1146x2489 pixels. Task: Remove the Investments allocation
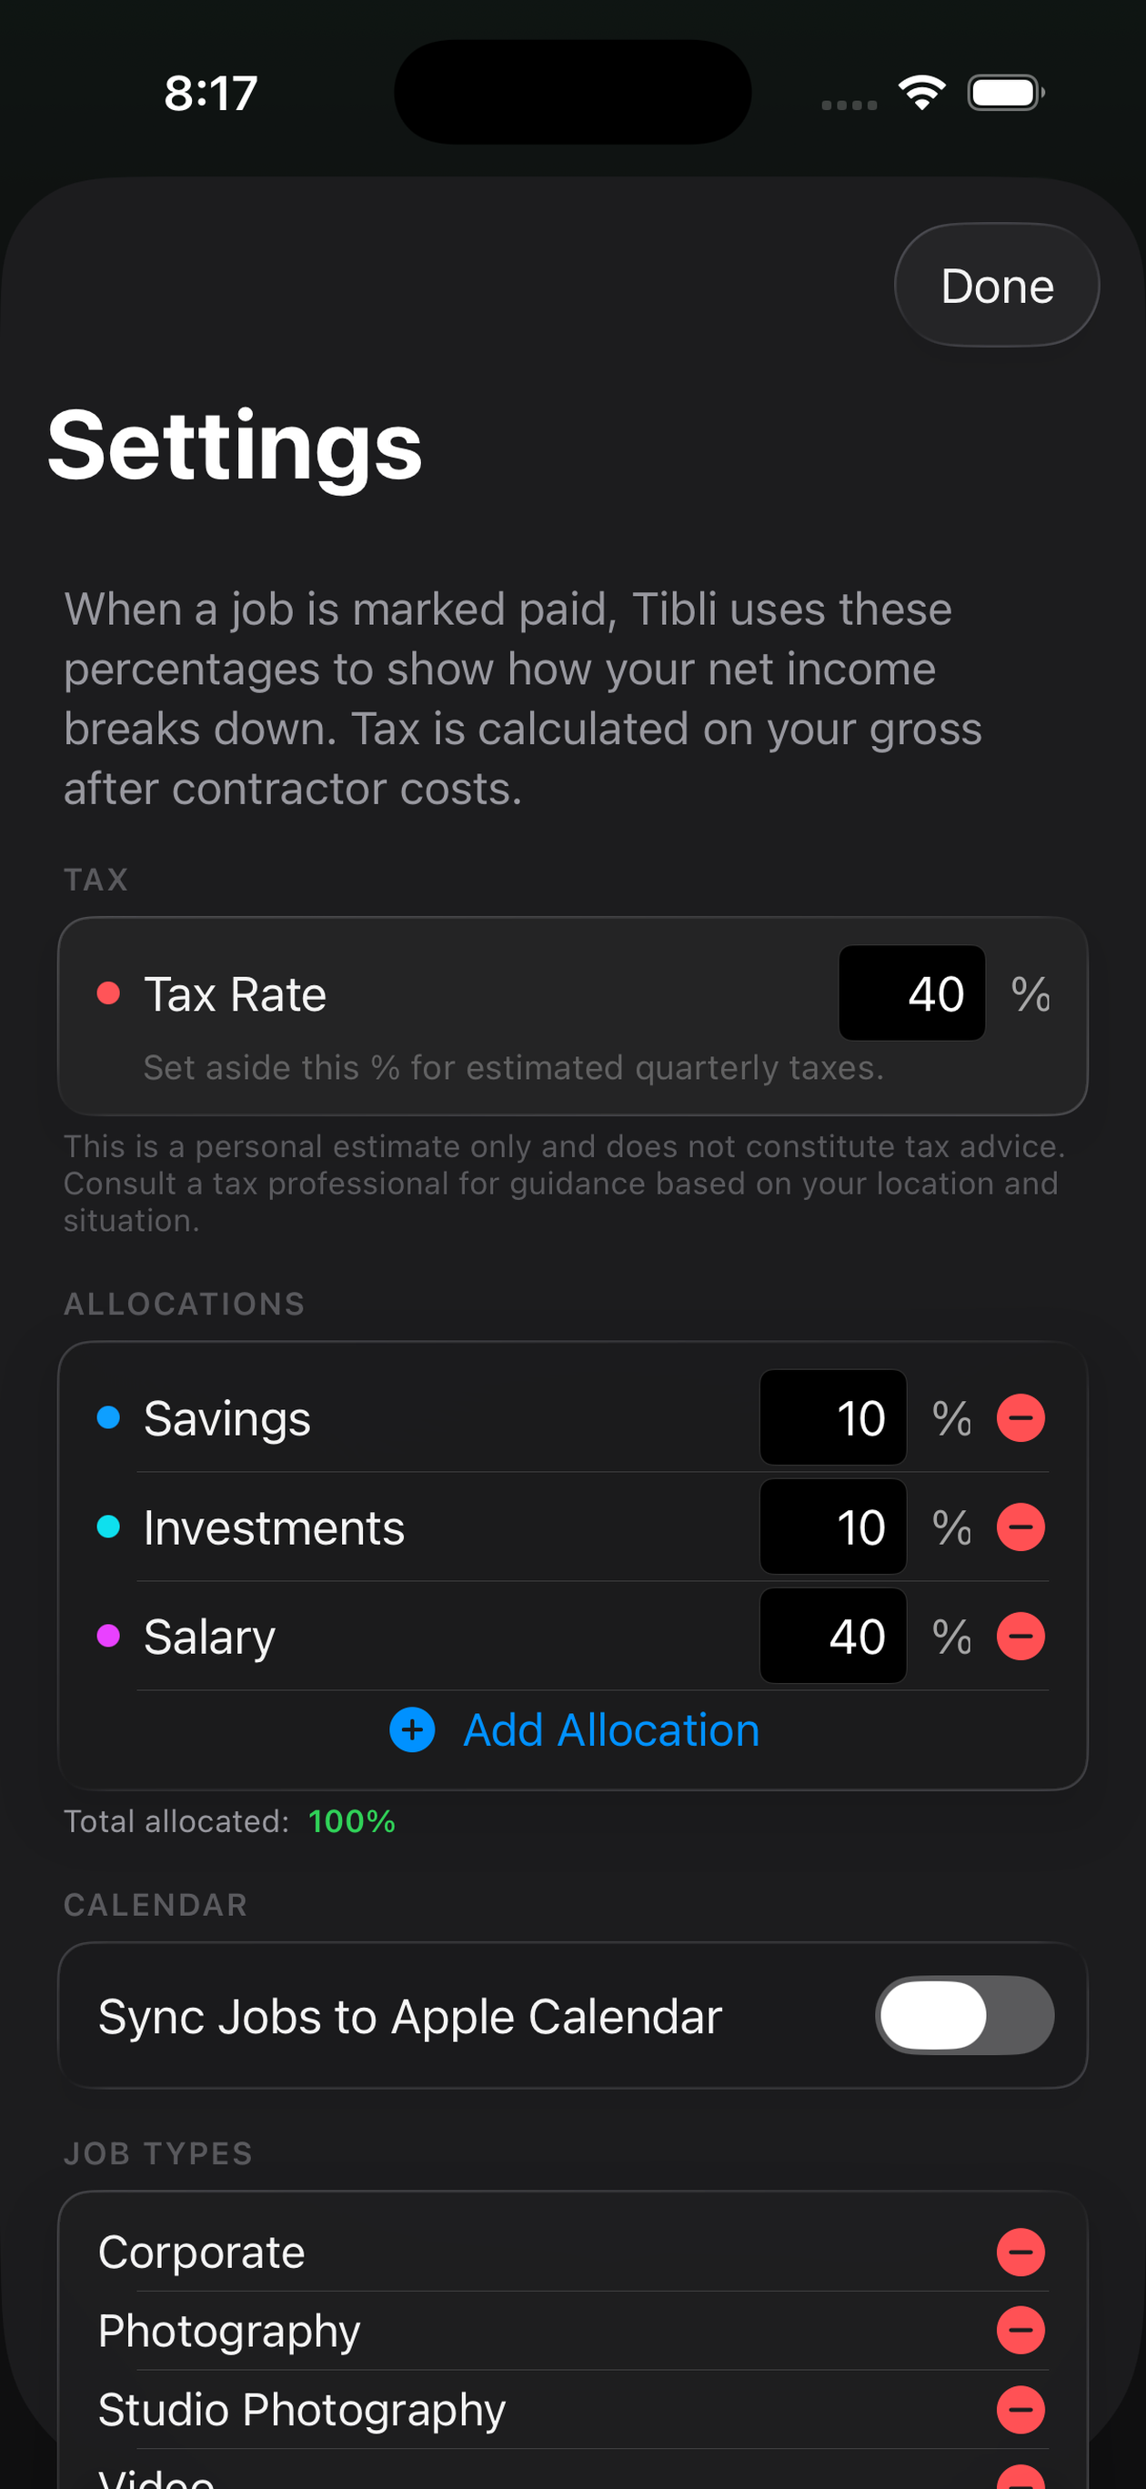1020,1527
